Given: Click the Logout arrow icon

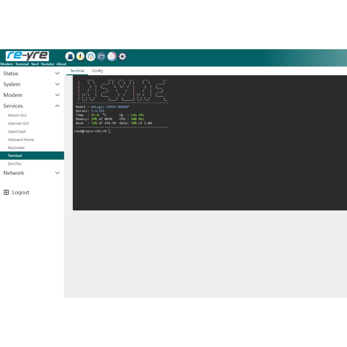Looking at the screenshot, I should click(6, 192).
